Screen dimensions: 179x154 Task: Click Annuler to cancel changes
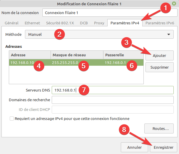(134, 147)
